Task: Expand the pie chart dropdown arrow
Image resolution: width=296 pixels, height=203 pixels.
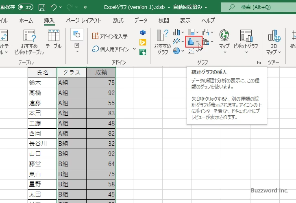Action: (x=183, y=51)
